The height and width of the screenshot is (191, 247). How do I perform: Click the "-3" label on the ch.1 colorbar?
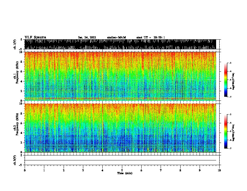tap(230, 63)
